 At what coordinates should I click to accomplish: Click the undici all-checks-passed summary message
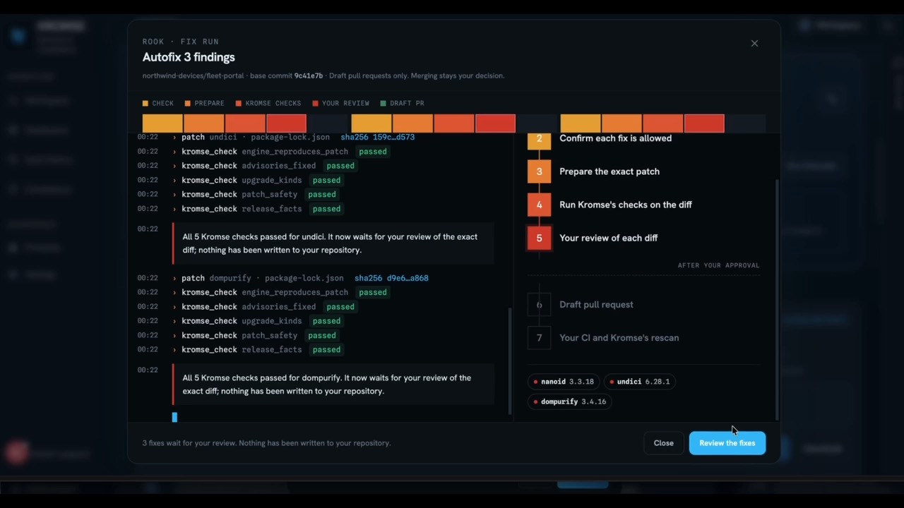coord(333,243)
